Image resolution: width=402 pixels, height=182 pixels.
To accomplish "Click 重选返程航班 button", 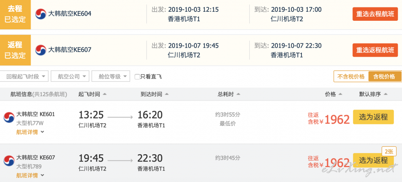I will click(375, 50).
